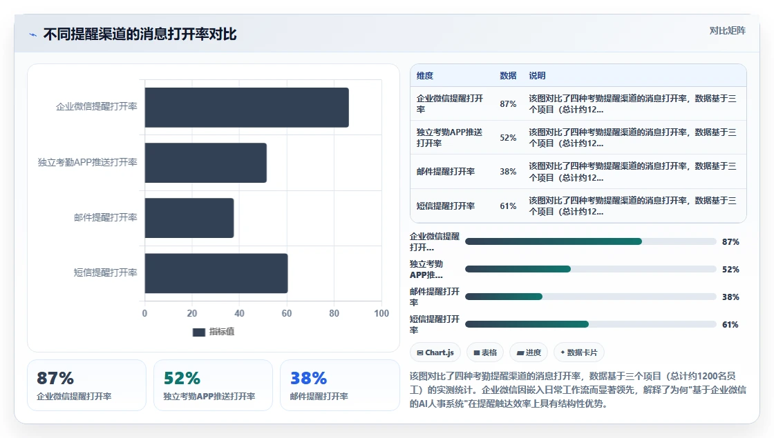Click the 数据 column header
The height and width of the screenshot is (438, 774).
point(508,75)
